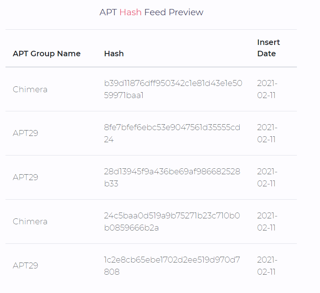Image resolution: width=320 pixels, height=293 pixels.
Task: Select APT29 in the third row
Action: [25, 177]
